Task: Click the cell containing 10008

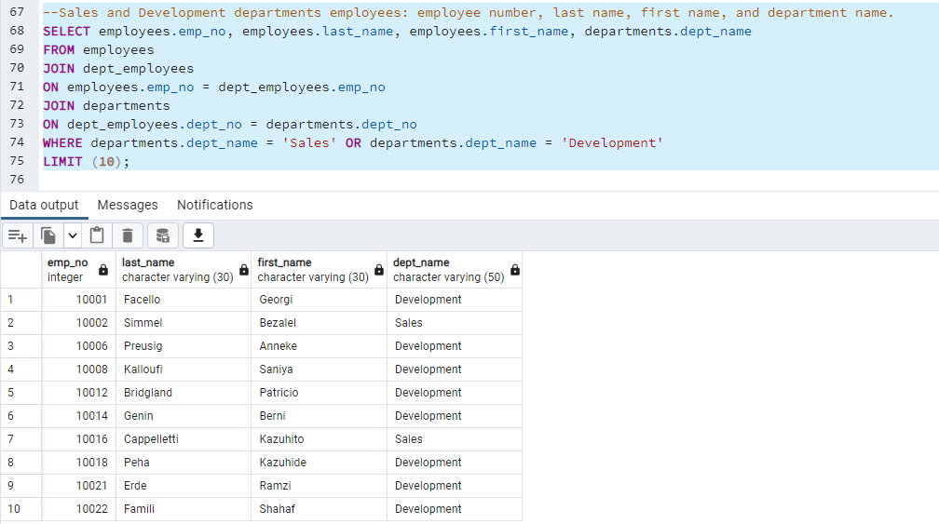Action: [x=78, y=369]
